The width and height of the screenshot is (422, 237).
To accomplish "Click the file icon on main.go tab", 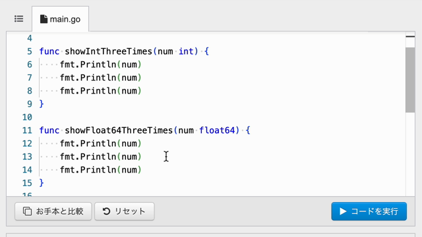I will tap(44, 19).
